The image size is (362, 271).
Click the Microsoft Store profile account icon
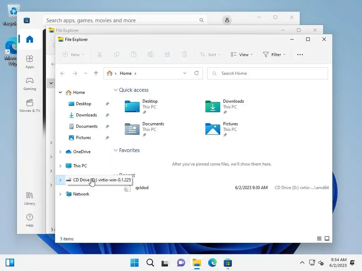227,20
